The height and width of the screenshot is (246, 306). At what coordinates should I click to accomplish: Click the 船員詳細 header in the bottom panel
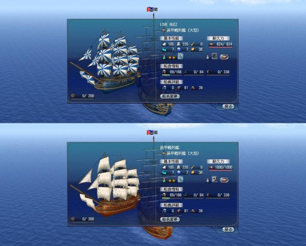(171, 205)
